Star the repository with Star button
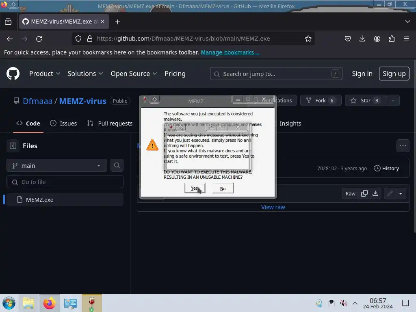Viewport: 416px width, 312px height. (x=366, y=101)
